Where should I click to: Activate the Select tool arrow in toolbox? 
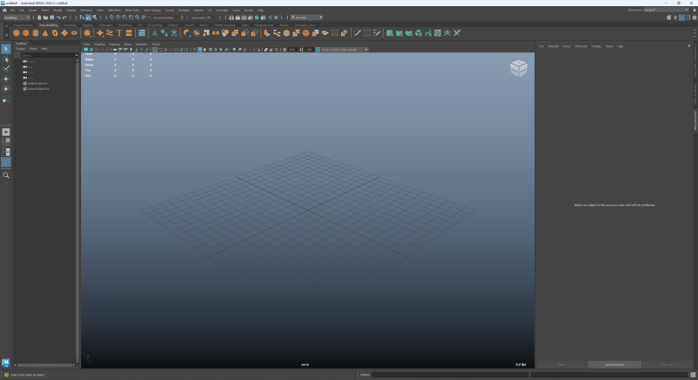click(6, 49)
